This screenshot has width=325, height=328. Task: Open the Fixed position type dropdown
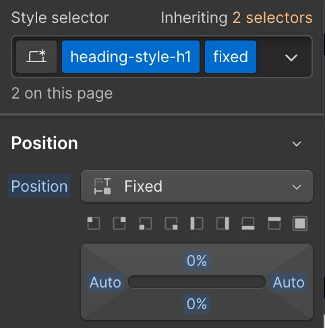point(197,186)
